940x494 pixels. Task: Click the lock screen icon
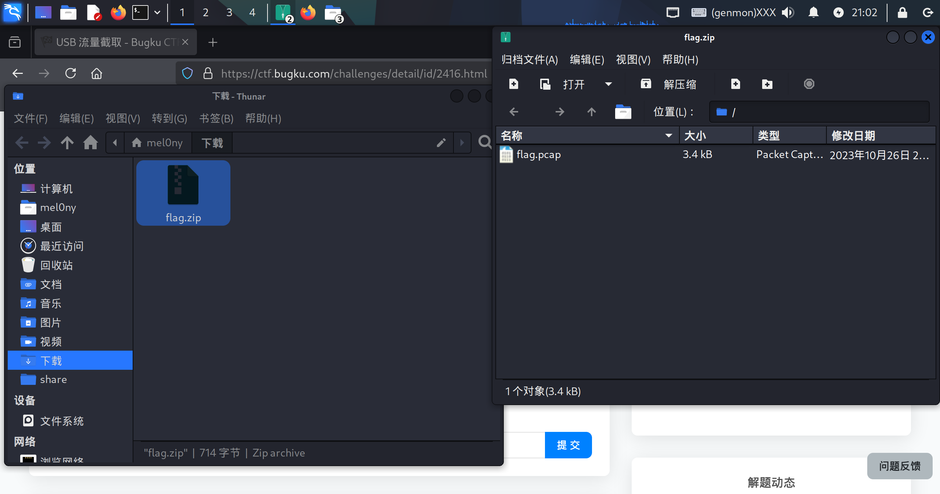tap(903, 12)
